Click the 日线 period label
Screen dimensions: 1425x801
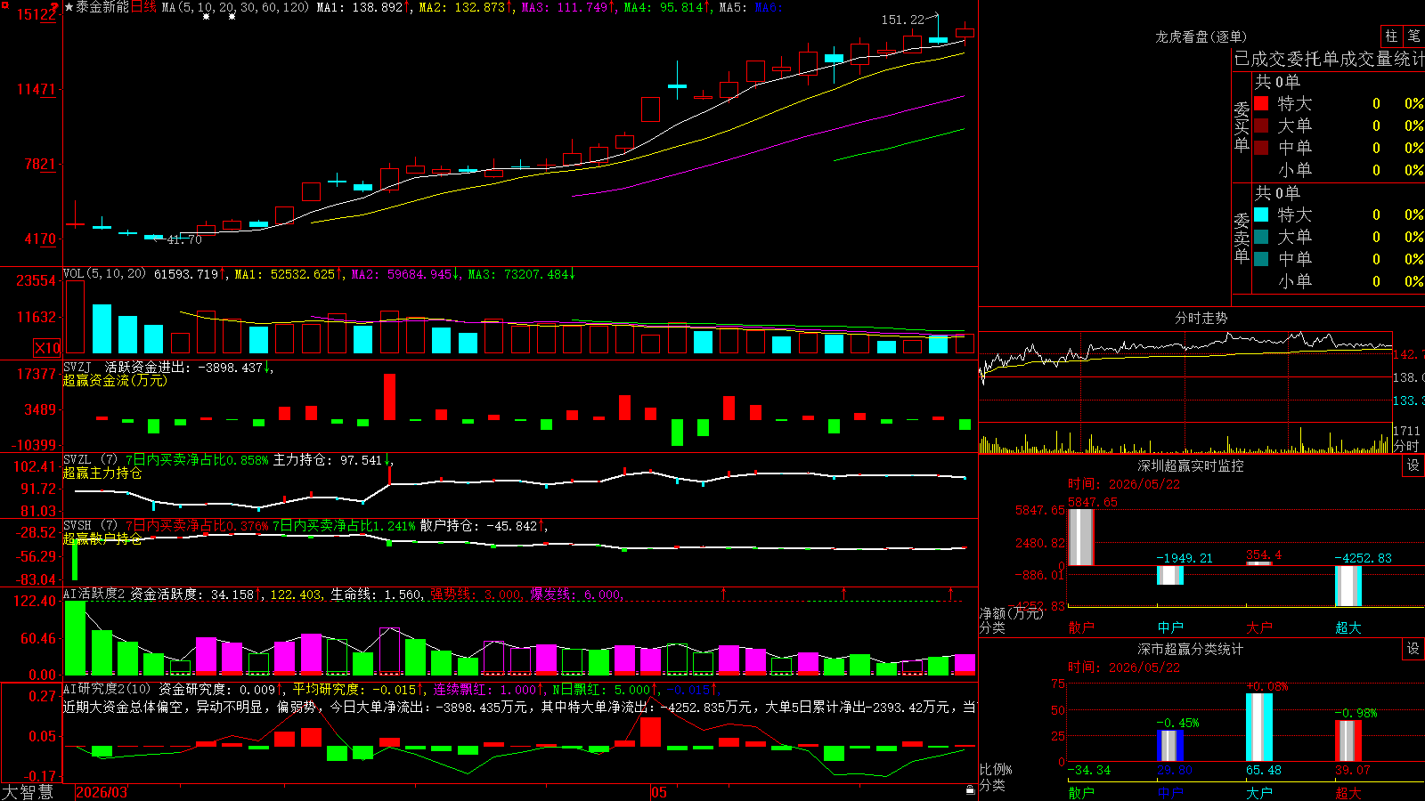[143, 7]
